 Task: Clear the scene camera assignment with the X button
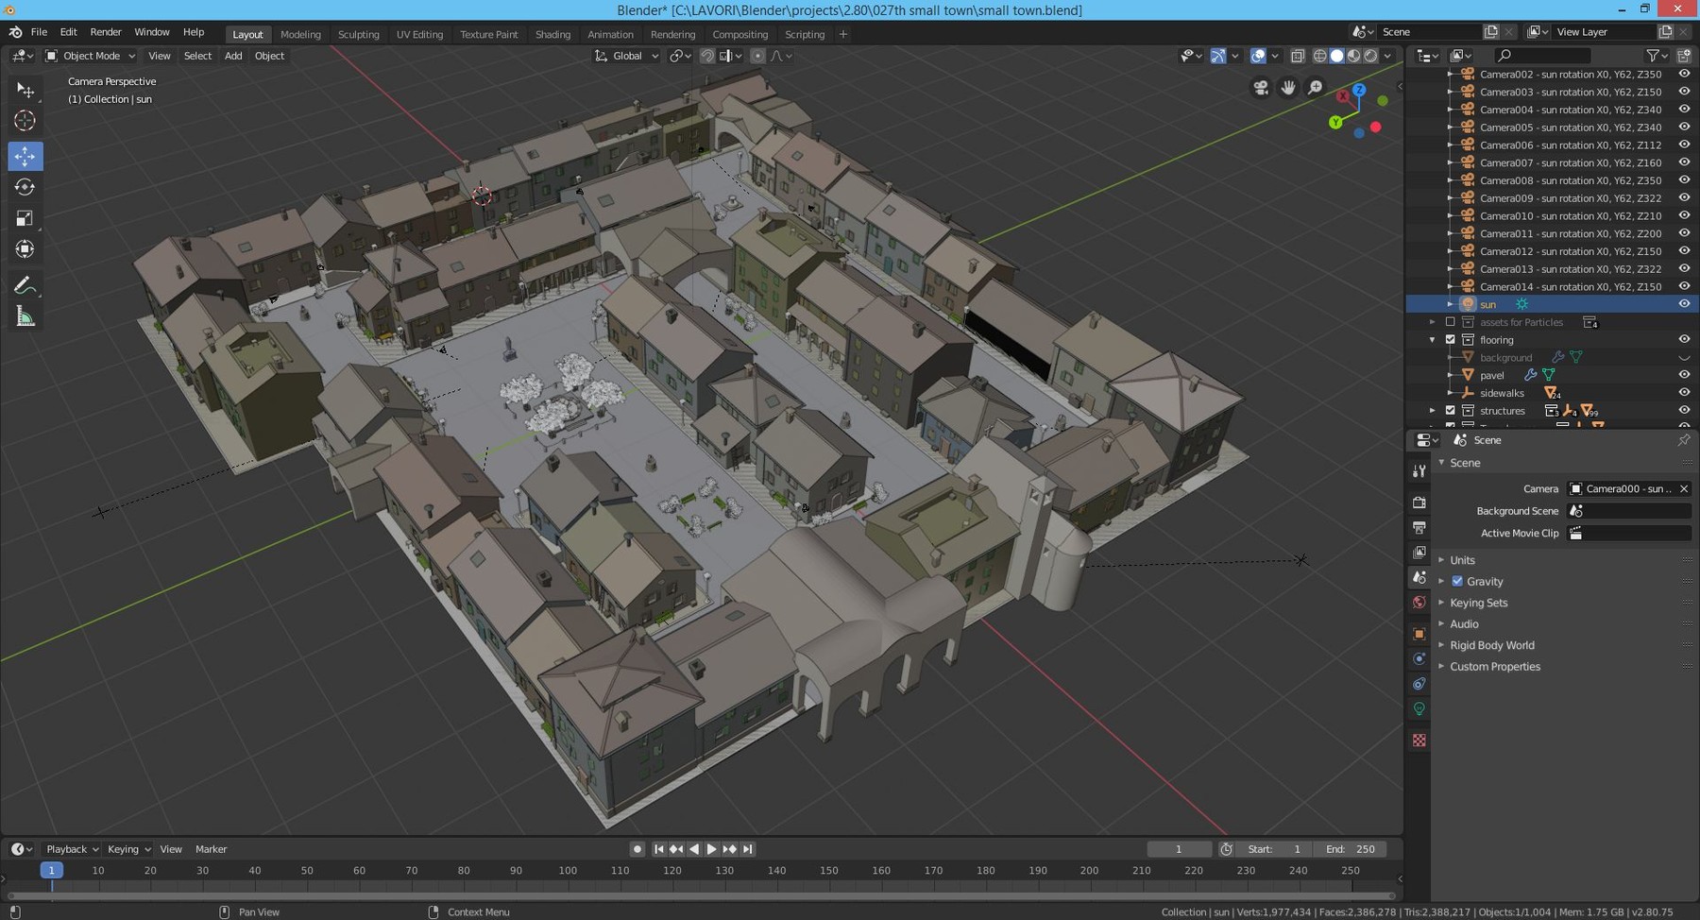(1685, 488)
